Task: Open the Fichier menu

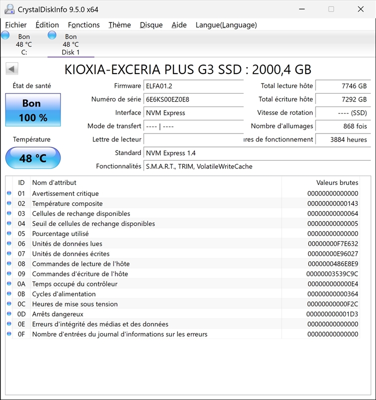Action: 16,25
